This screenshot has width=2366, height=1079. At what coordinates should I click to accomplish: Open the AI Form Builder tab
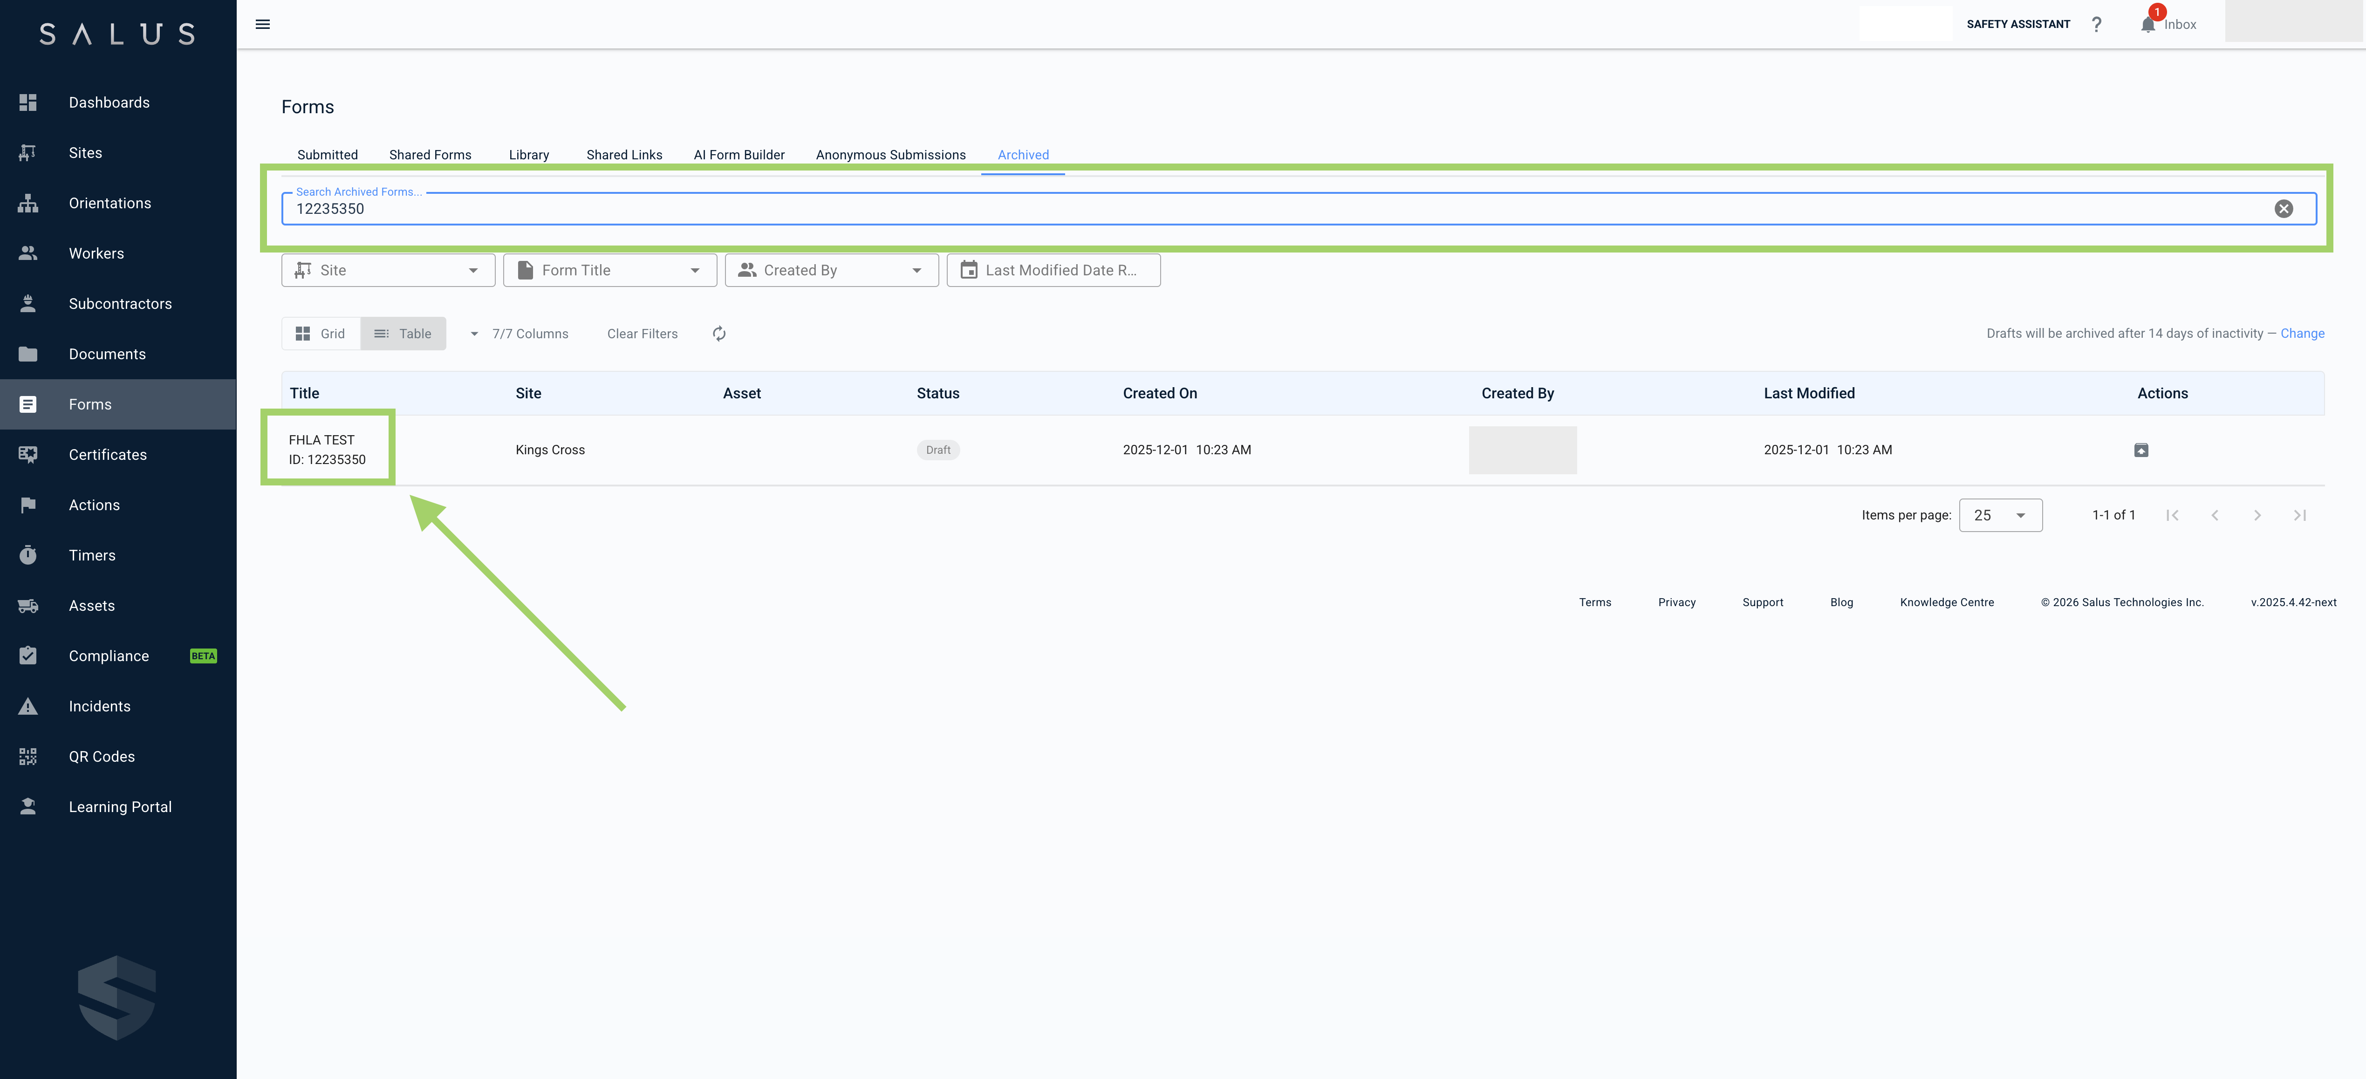tap(739, 154)
